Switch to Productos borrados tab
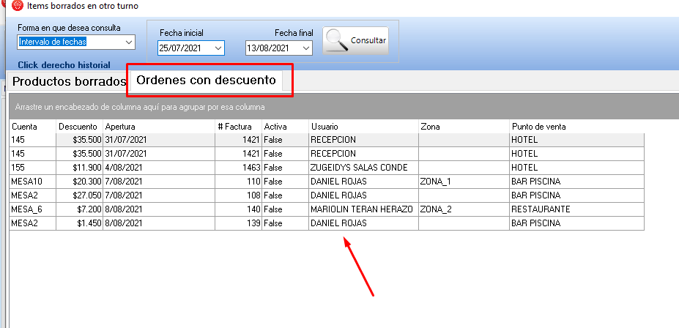This screenshot has width=679, height=328. (69, 81)
